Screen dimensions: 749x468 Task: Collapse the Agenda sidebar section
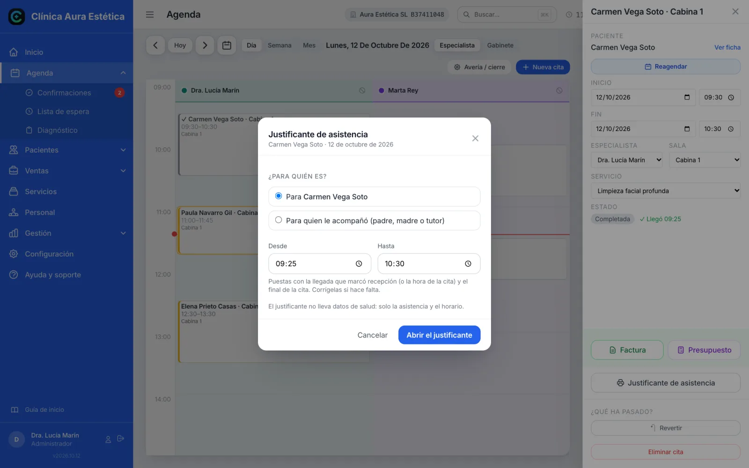point(123,73)
